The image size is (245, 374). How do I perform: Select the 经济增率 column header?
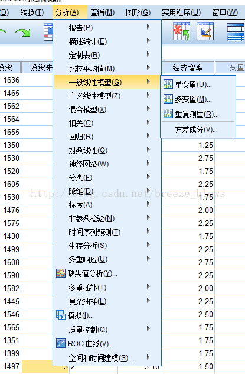pos(188,67)
